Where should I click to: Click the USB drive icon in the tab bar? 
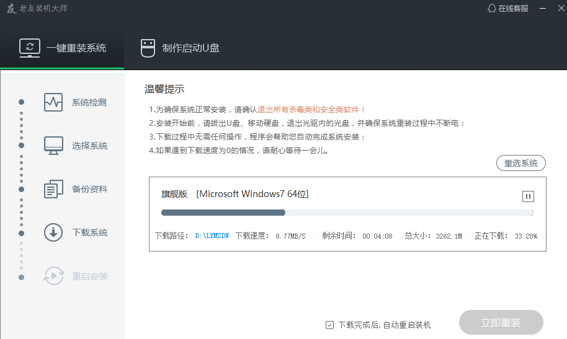click(148, 48)
